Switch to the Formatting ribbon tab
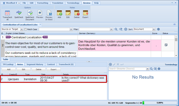179x106 pixels. (43, 3)
